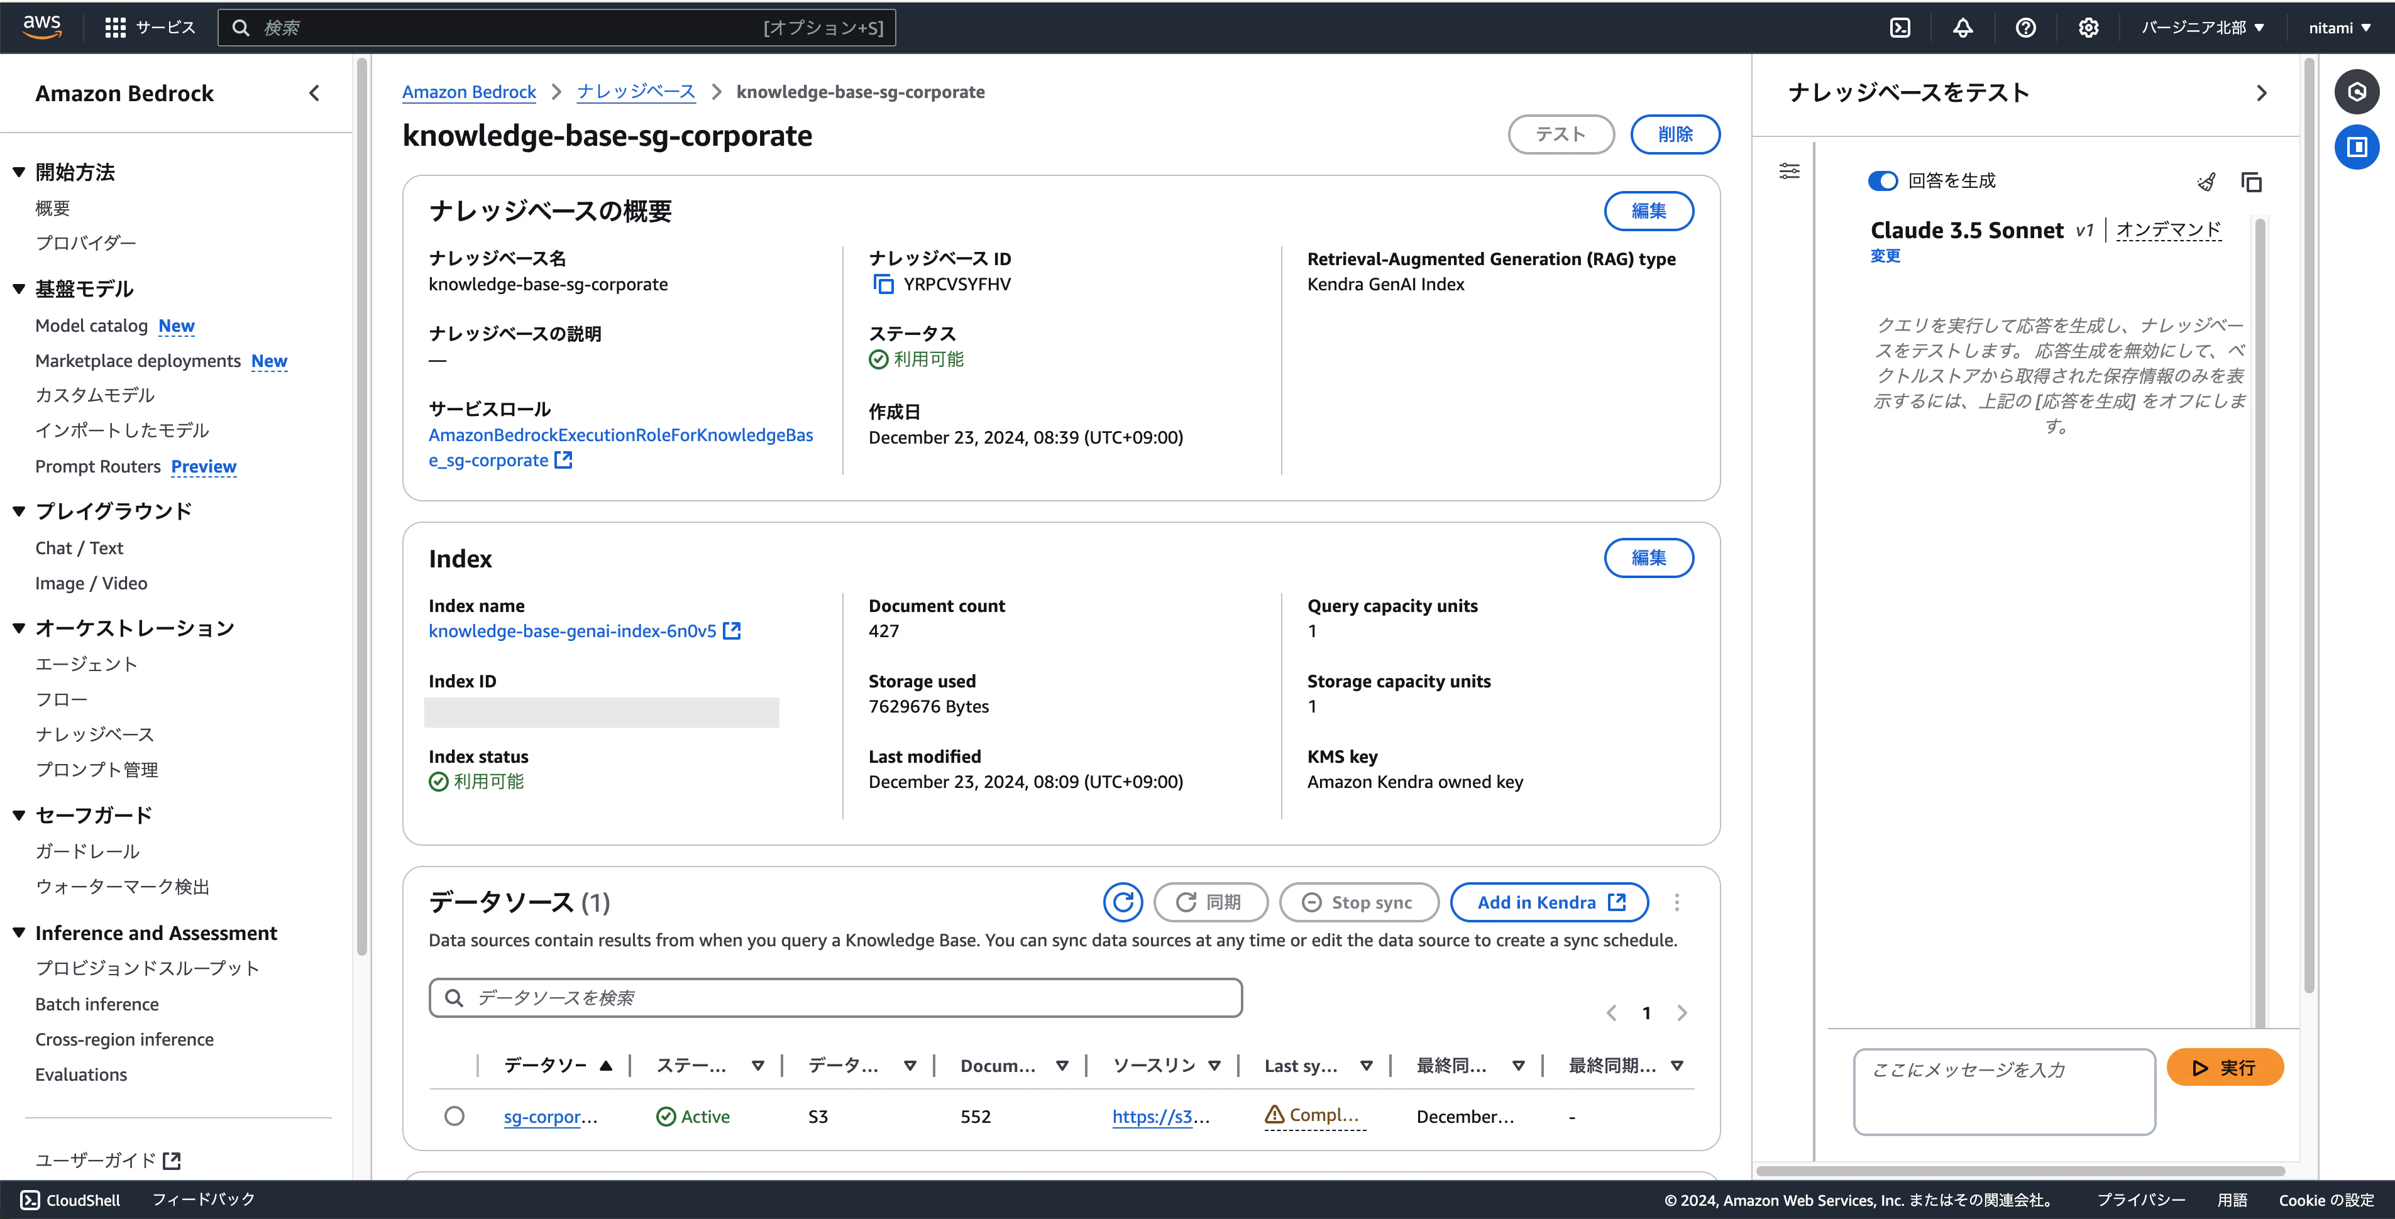Screen dimensions: 2395x1219
Task: Open the nitami account dropdown
Action: (2338, 28)
